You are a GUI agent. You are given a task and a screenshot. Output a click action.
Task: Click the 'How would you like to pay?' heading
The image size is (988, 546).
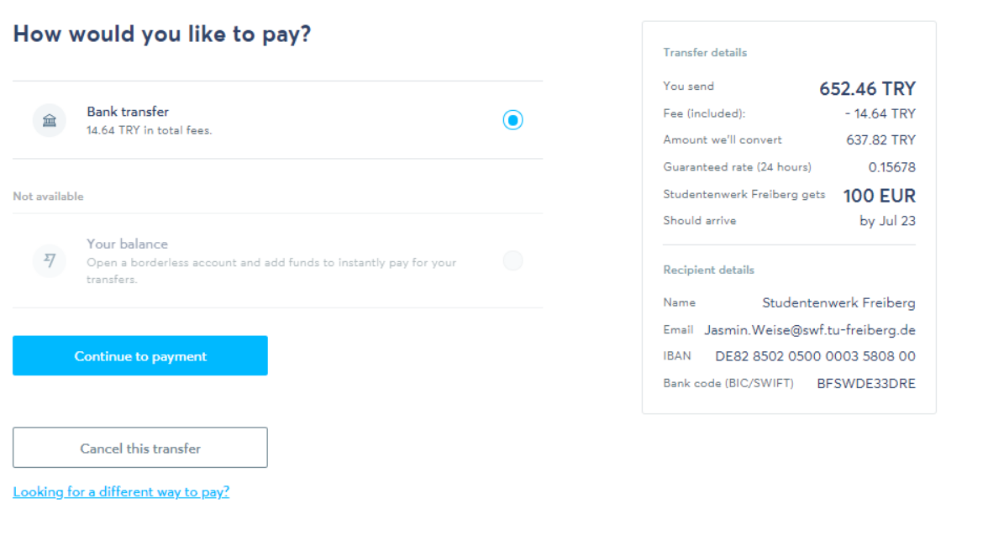pyautogui.click(x=162, y=34)
